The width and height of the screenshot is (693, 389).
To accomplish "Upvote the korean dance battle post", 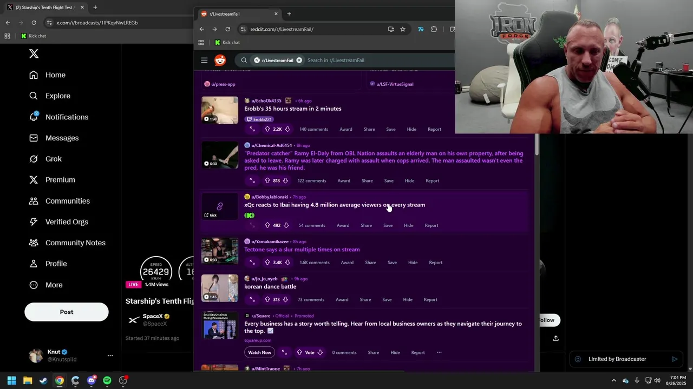I will tap(267, 299).
